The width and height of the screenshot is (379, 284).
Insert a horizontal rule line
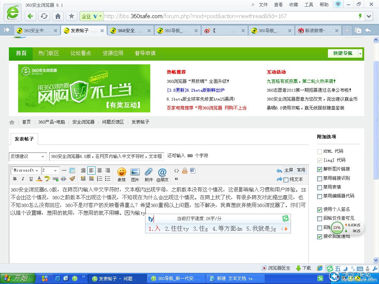tap(64, 170)
